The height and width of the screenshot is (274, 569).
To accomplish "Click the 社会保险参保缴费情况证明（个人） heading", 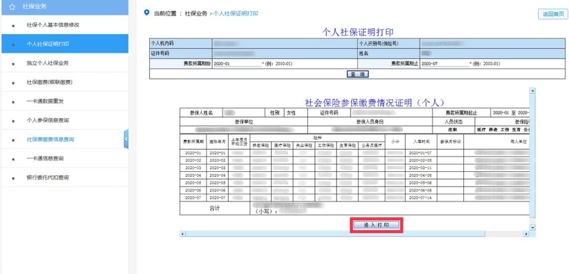I will pos(375,103).
